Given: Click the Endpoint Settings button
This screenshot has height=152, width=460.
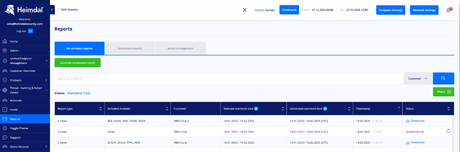Looking at the screenshot, I should tap(391, 10).
